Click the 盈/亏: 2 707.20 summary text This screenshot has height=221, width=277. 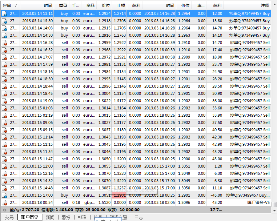(x=25, y=210)
